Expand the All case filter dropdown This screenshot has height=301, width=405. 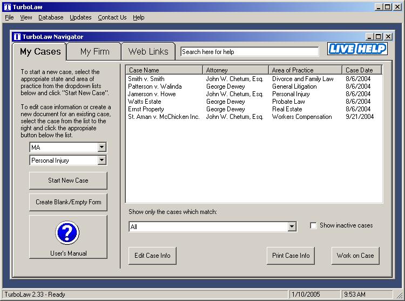(x=292, y=226)
